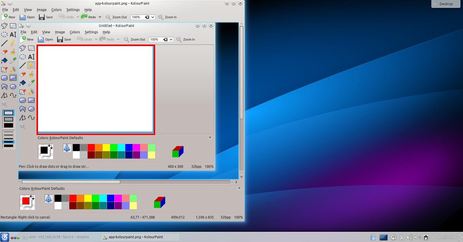Pick the yellow swatch in the bottom palette

(x=88, y=198)
